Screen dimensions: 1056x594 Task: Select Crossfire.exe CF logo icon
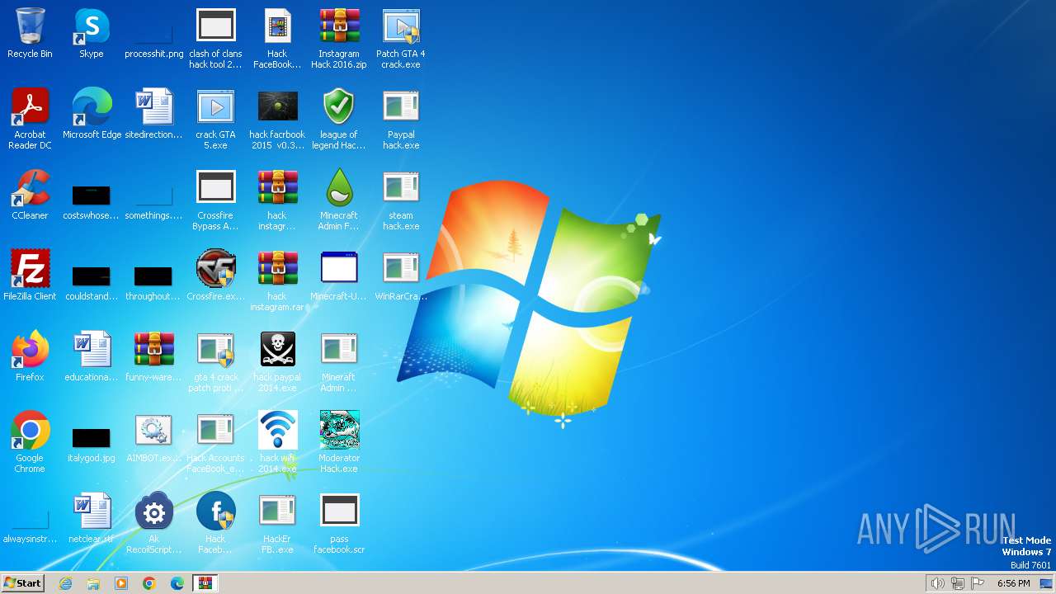tap(215, 269)
